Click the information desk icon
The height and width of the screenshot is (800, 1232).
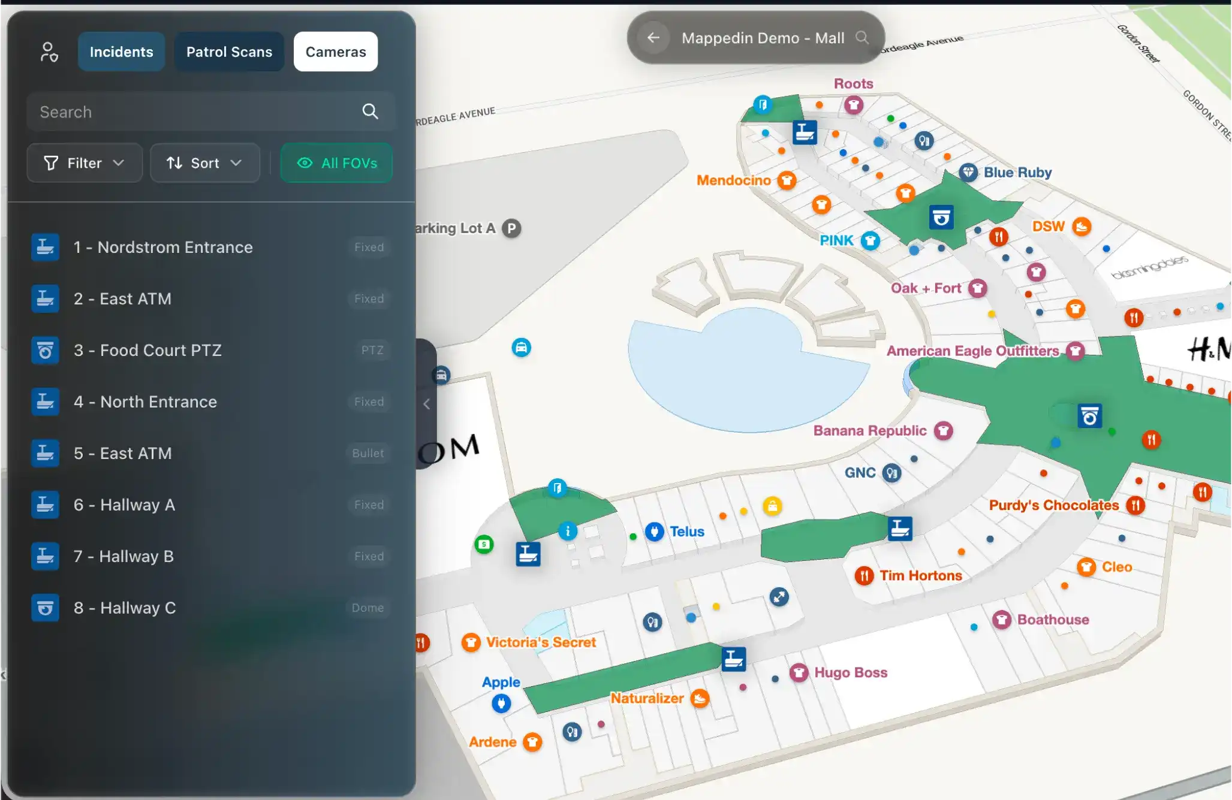[568, 531]
